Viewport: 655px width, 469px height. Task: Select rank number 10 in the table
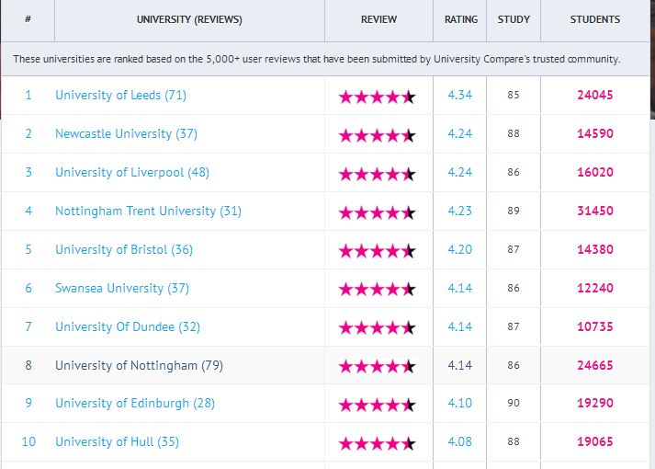point(28,441)
